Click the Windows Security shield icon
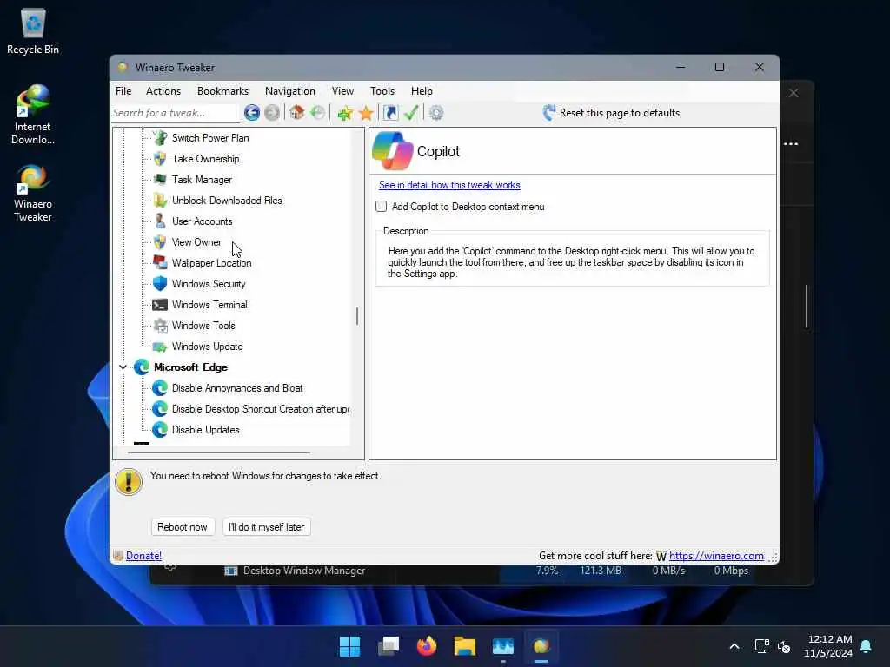 [160, 284]
